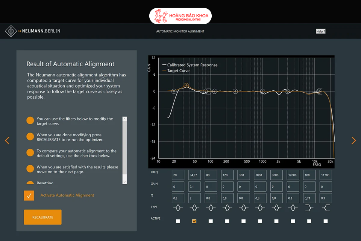361x241 pixels.
Task: Click the Q field showing 0,3
Action: [x=326, y=198]
